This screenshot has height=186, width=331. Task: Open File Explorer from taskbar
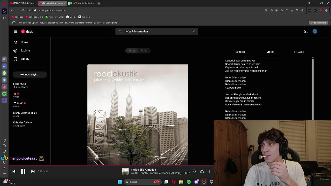point(181,182)
